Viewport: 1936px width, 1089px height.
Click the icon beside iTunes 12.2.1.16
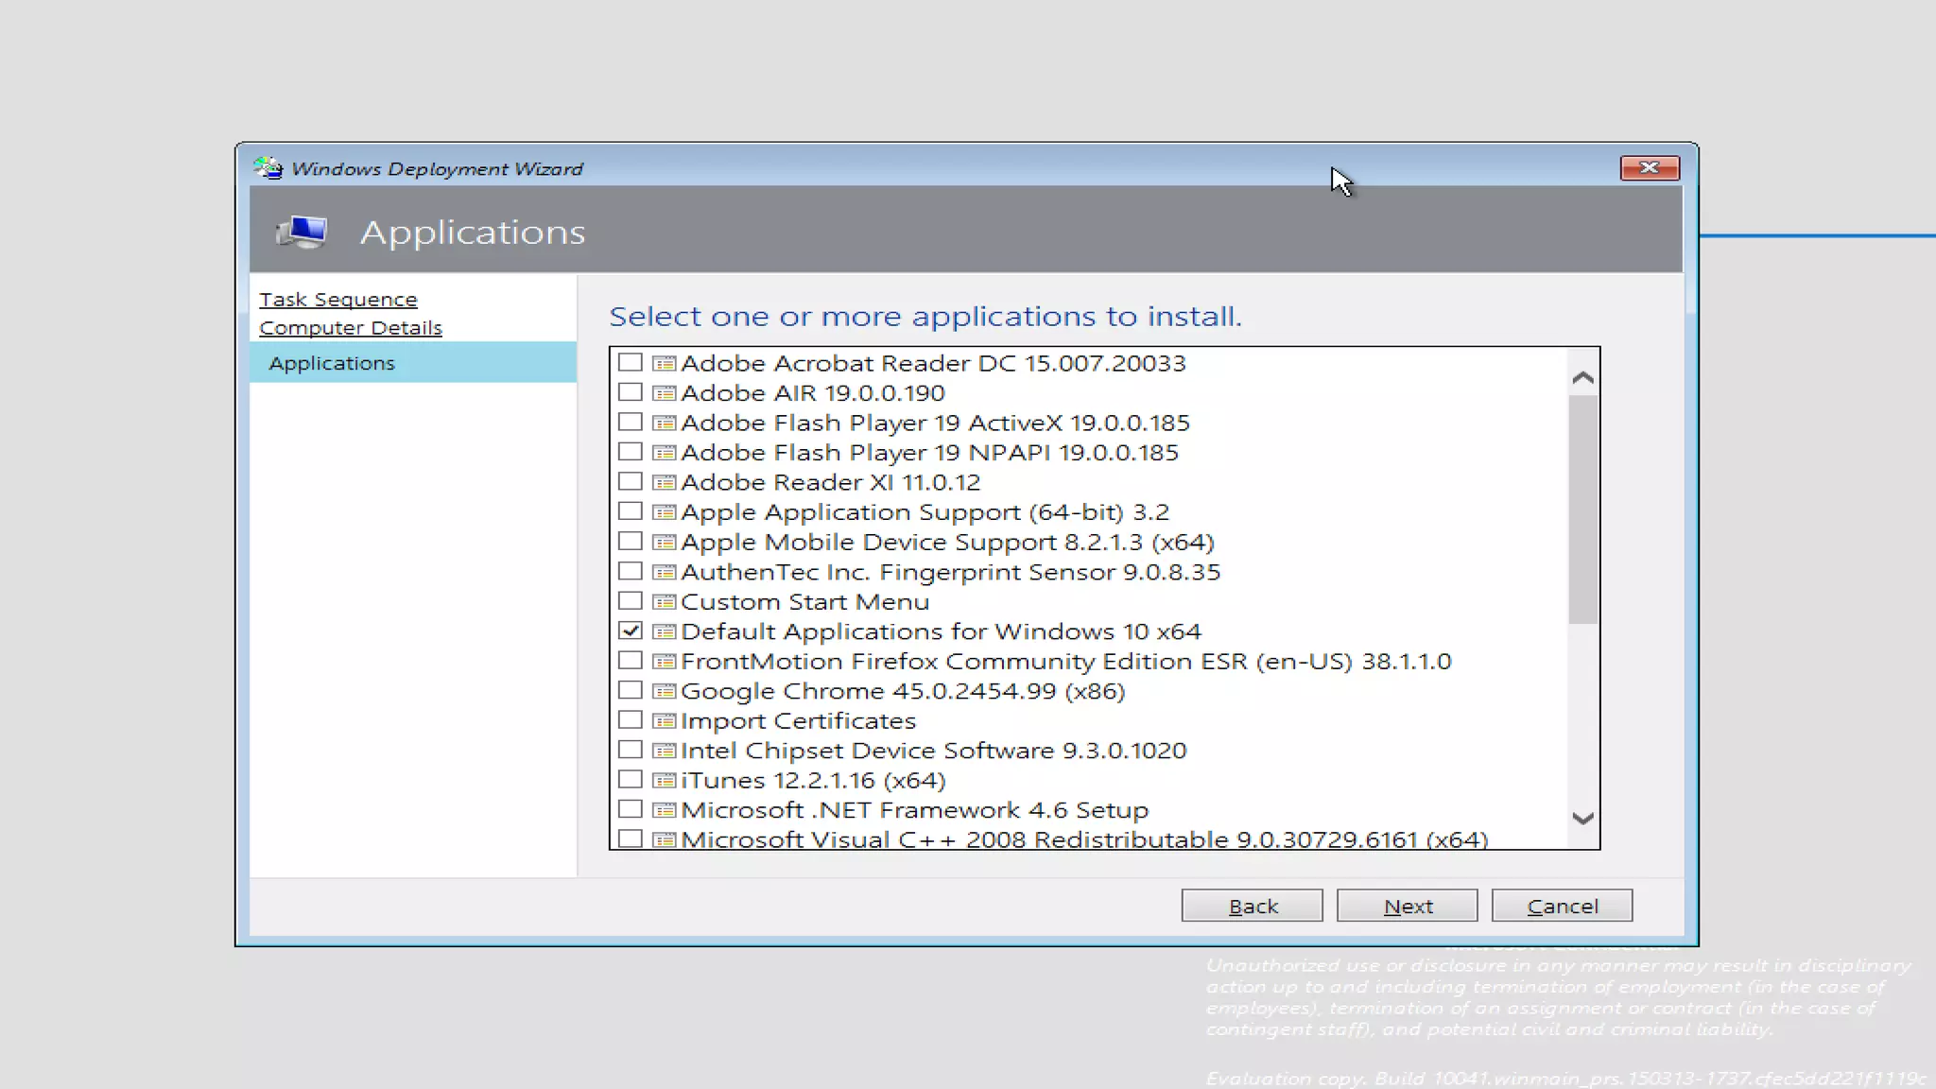[x=665, y=780]
